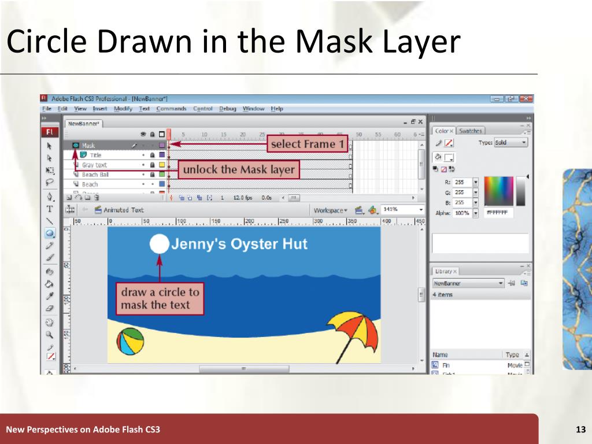The width and height of the screenshot is (592, 444).
Task: Click the New Library Panel icon
Action: [524, 283]
